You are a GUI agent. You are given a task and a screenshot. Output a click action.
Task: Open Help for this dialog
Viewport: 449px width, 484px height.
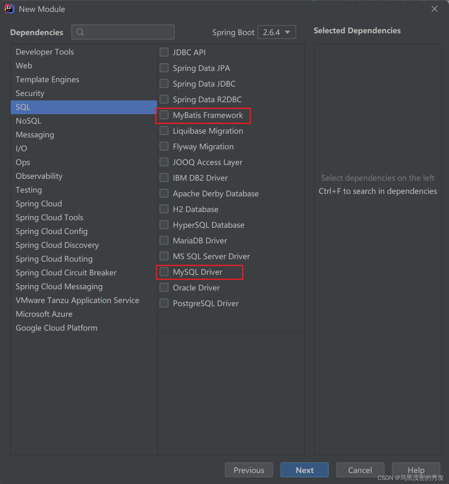pos(416,470)
